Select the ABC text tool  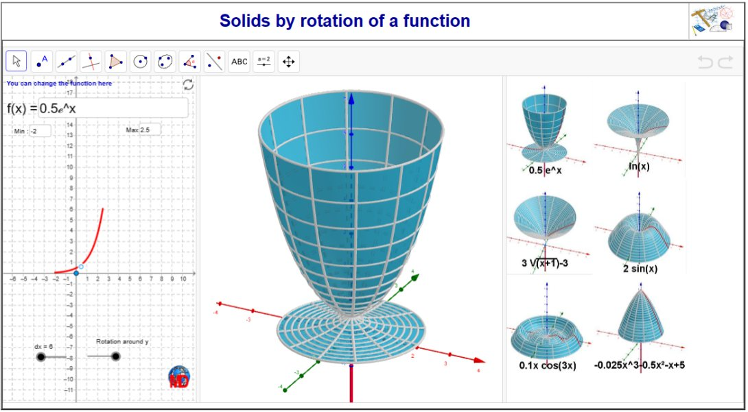point(238,60)
